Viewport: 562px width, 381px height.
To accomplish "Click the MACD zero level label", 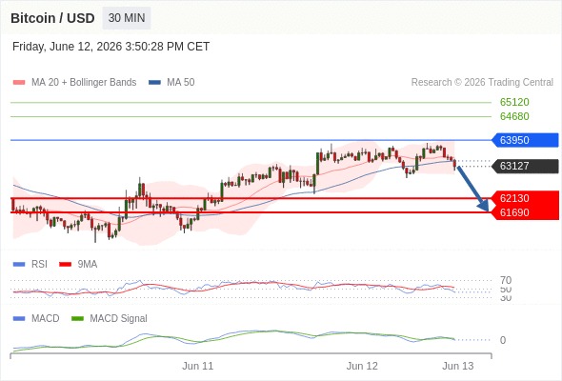I will tap(503, 340).
